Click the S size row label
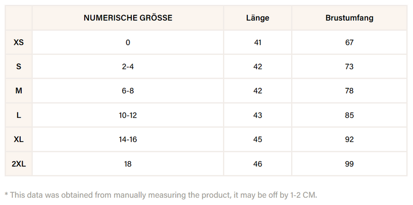The height and width of the screenshot is (205, 413). tap(19, 67)
